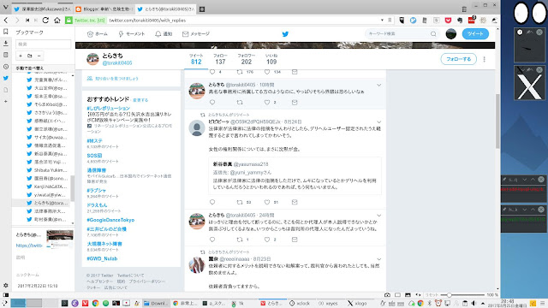Click the フォローする follow button
Screen dimensions: 548x308
[x=459, y=59]
